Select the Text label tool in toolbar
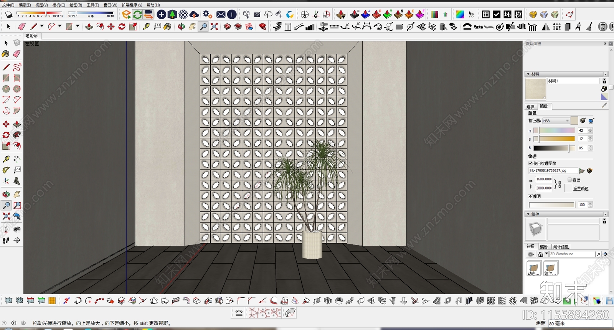The image size is (614, 330). (157, 26)
